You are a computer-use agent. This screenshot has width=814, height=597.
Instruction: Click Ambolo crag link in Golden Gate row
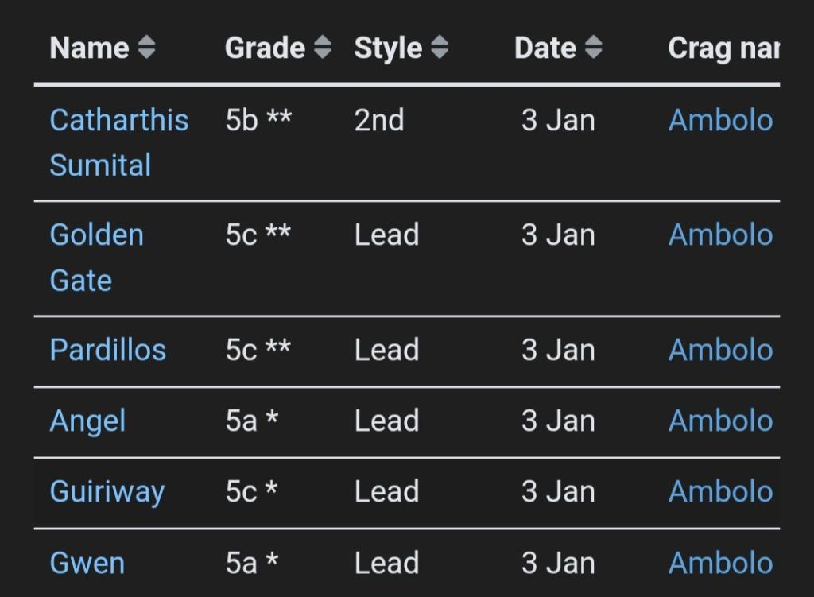(x=720, y=235)
